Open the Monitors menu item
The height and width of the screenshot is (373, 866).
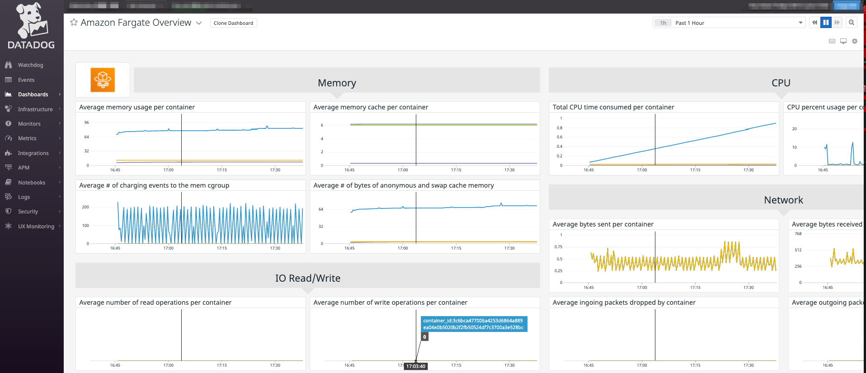click(x=29, y=124)
